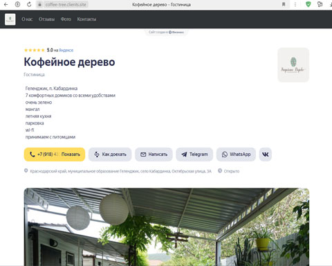Click the lock icon in address bar

click(x=39, y=4)
